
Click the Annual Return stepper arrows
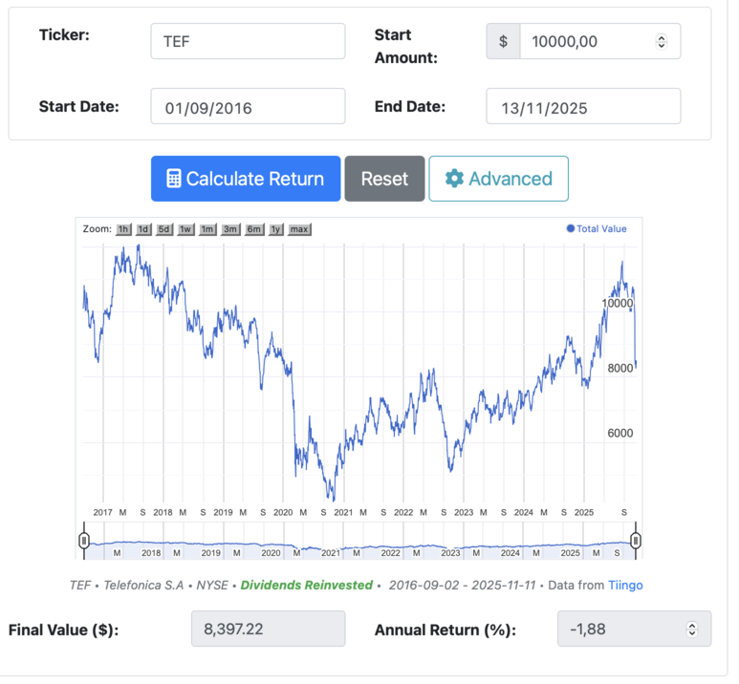point(691,630)
